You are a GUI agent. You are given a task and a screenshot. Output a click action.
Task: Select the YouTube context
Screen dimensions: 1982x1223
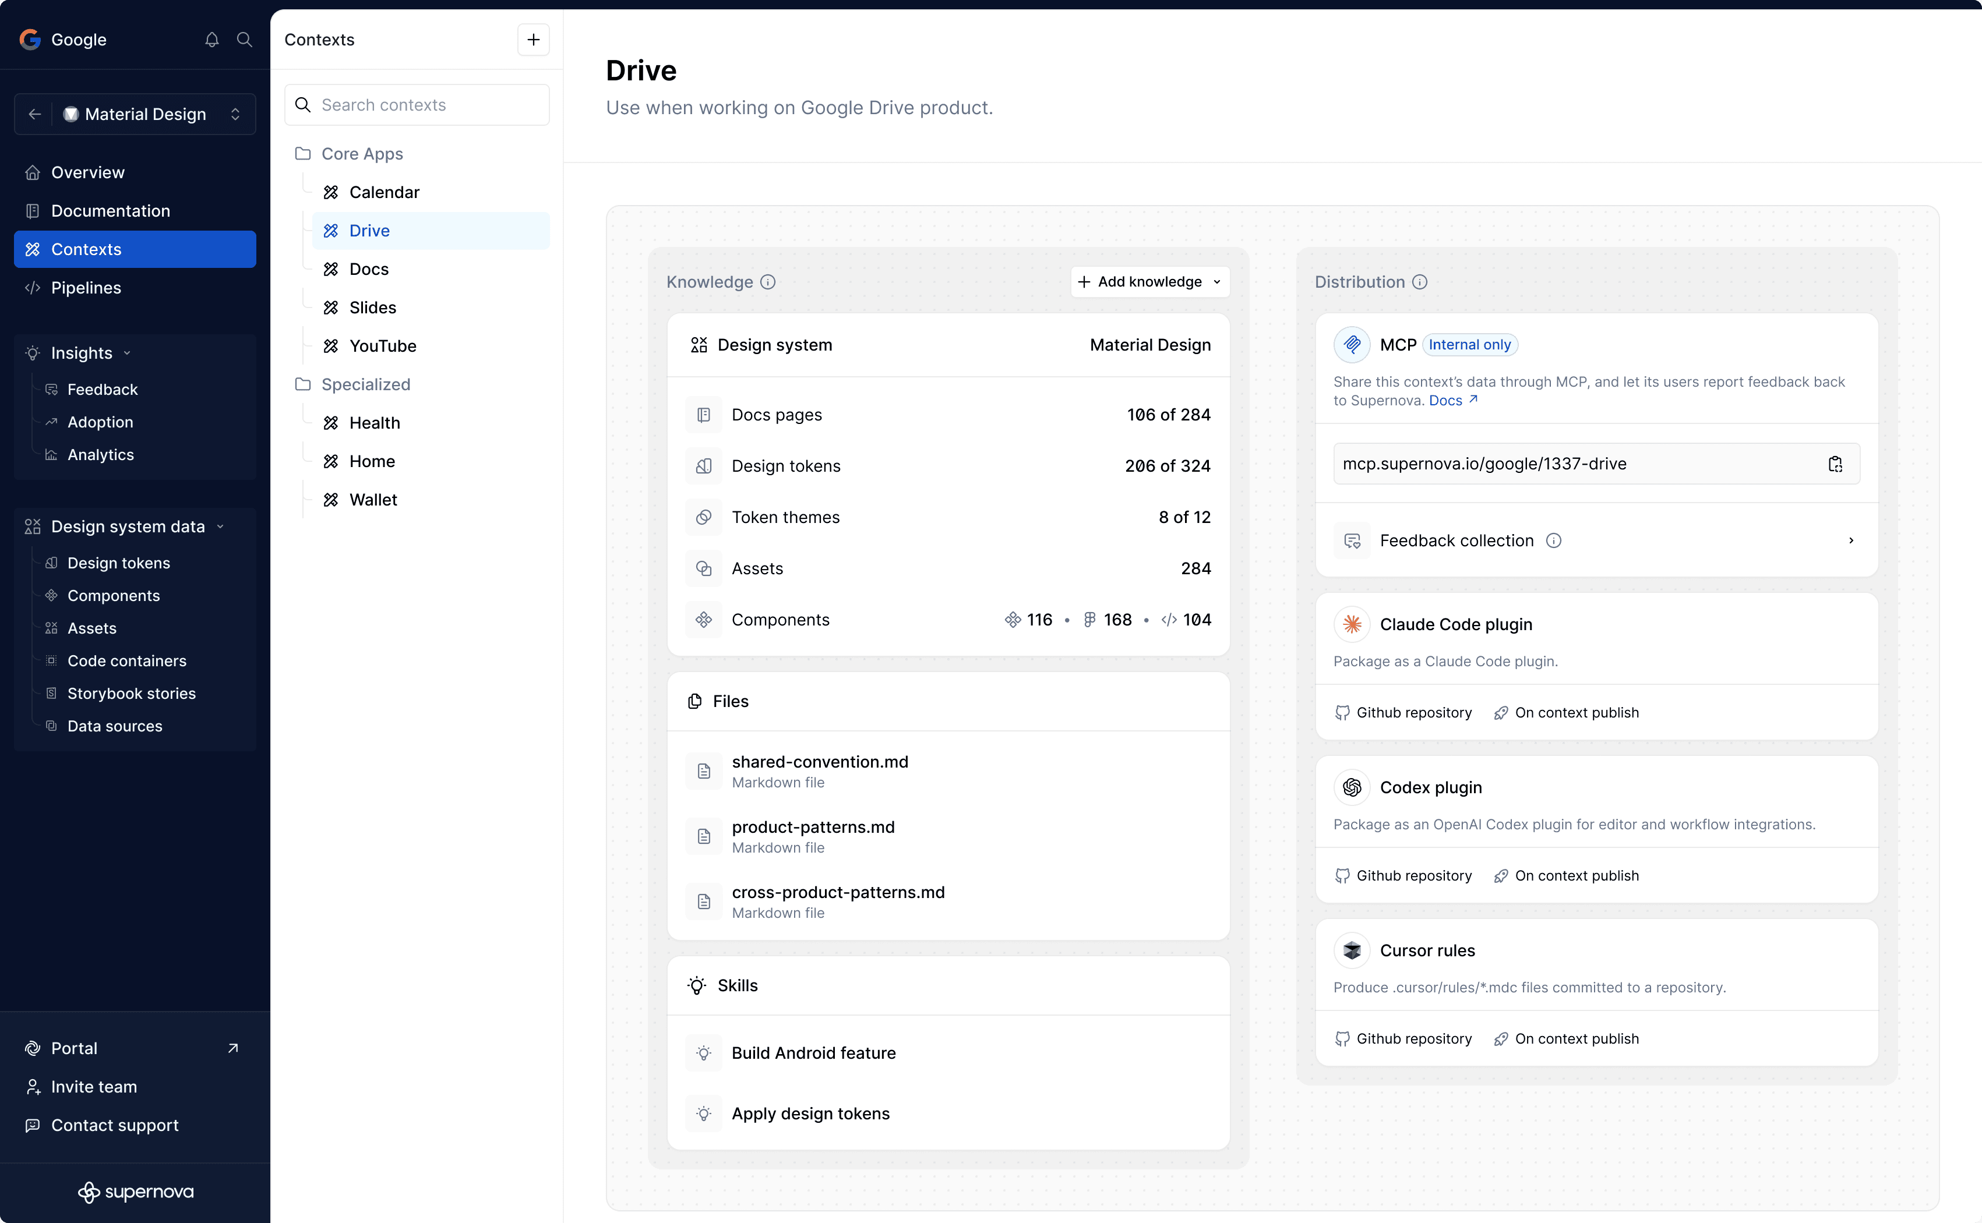click(x=431, y=346)
